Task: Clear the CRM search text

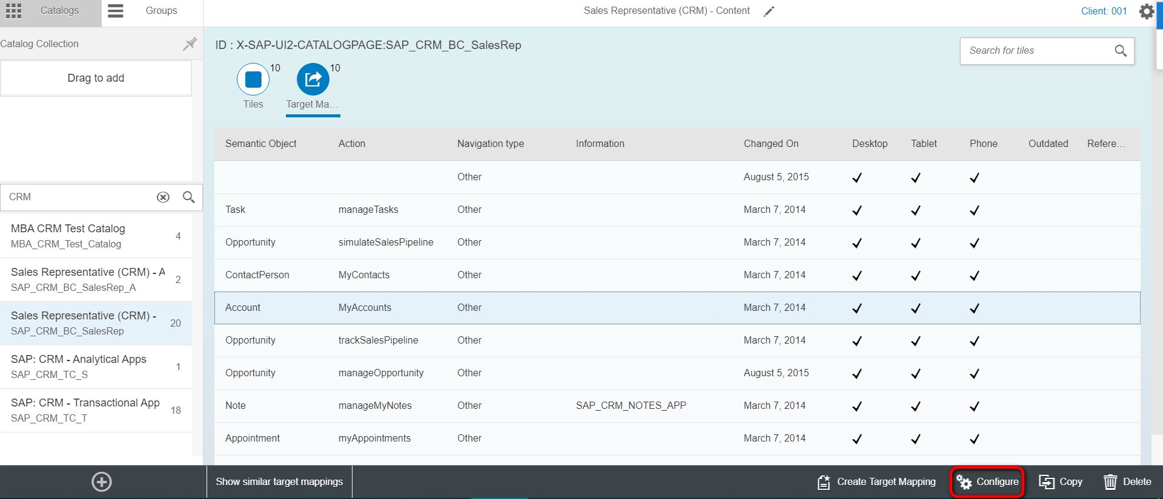Action: coord(163,197)
